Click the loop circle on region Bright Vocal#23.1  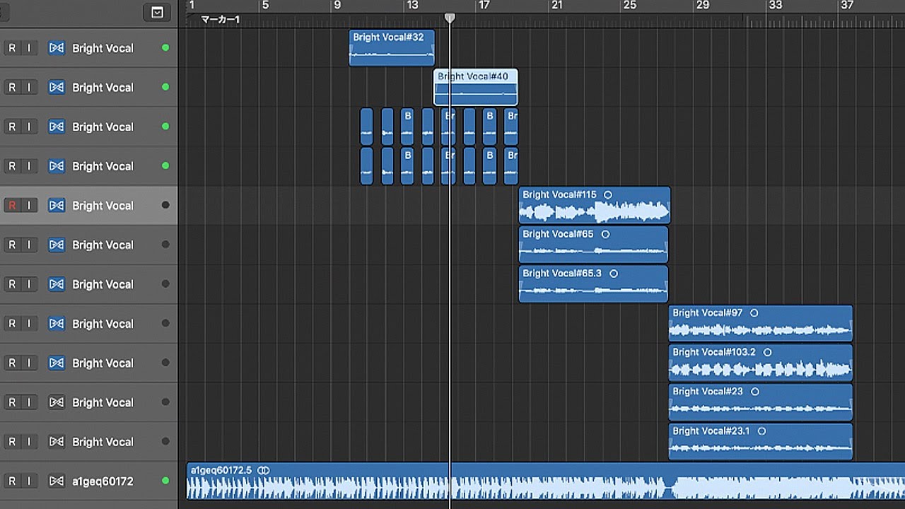click(x=761, y=431)
